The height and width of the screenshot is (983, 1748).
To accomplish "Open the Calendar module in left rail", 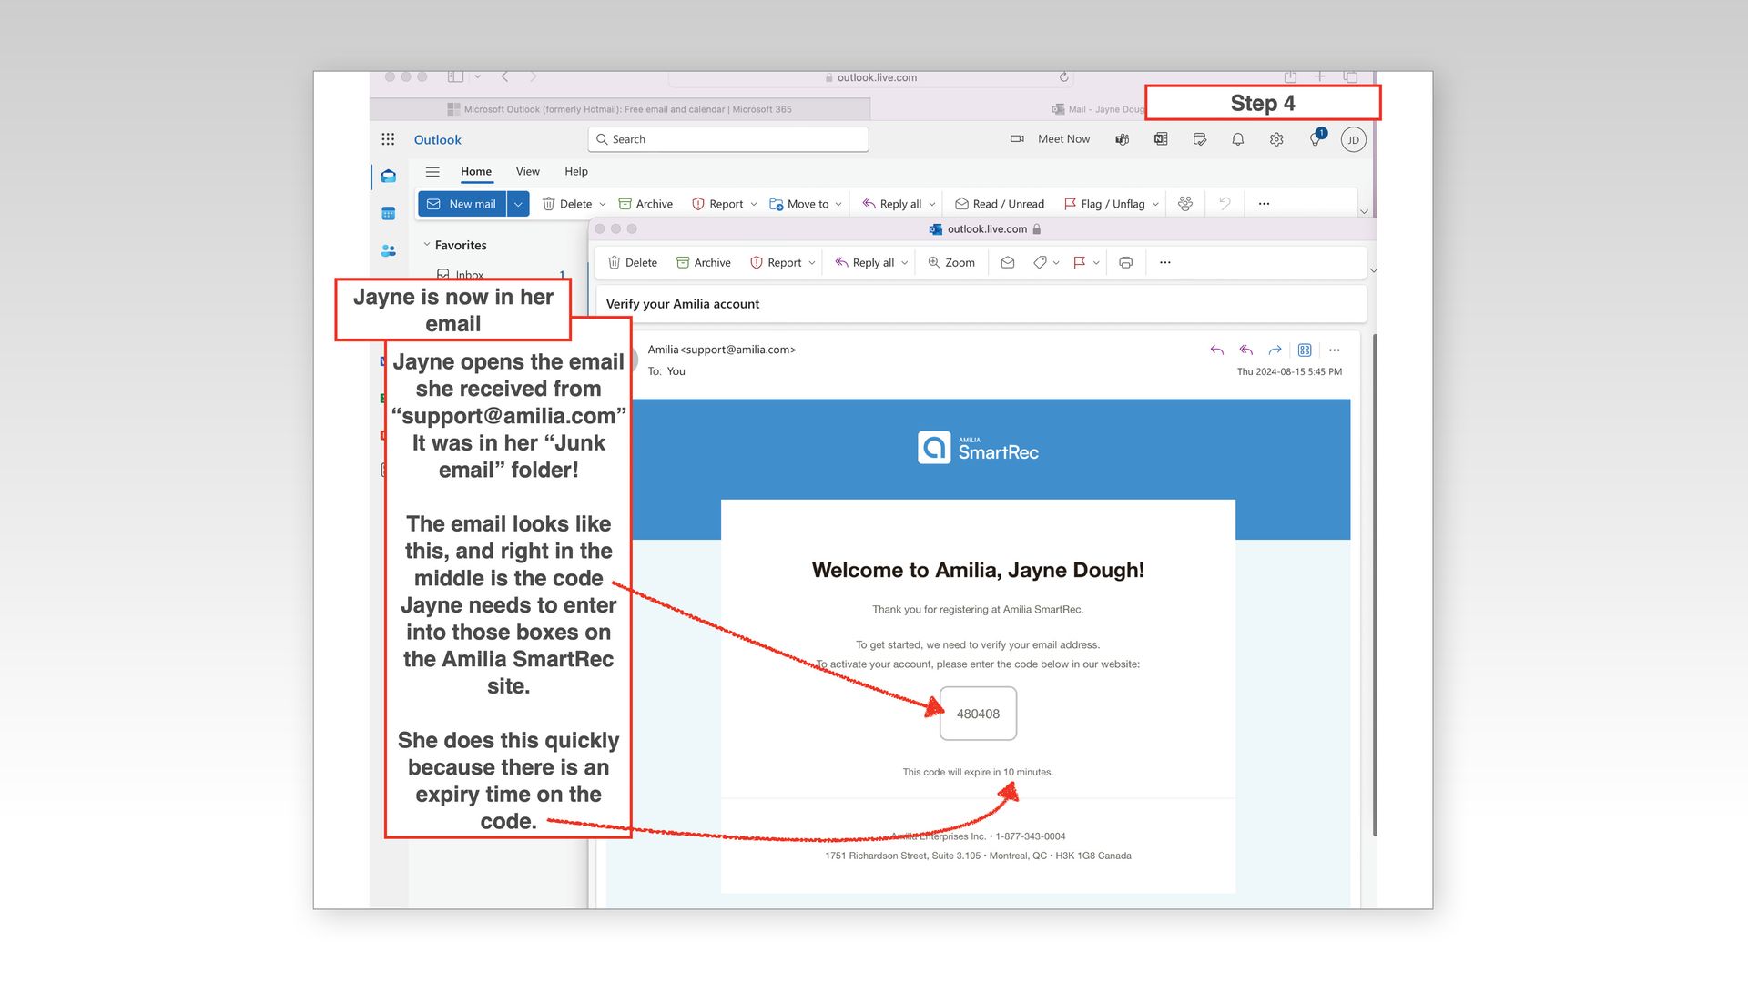I will (389, 214).
